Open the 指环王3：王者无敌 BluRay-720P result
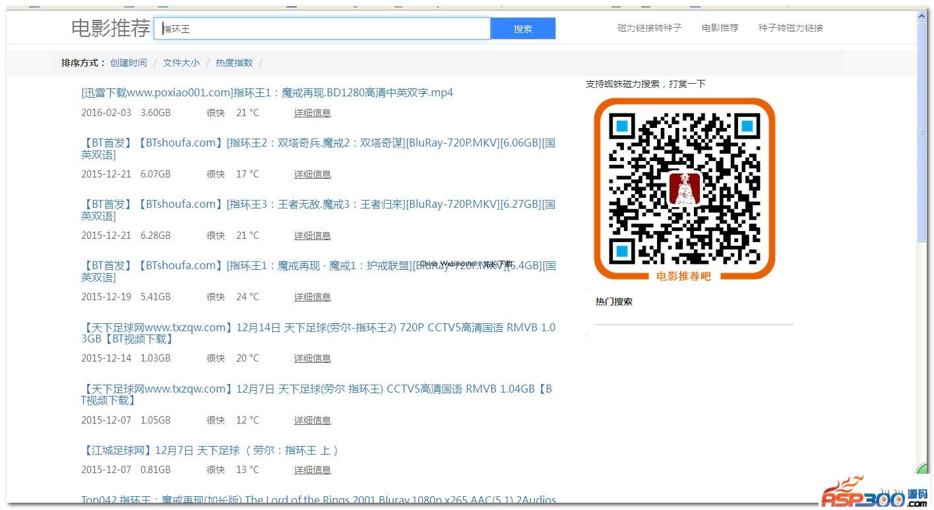 318,210
